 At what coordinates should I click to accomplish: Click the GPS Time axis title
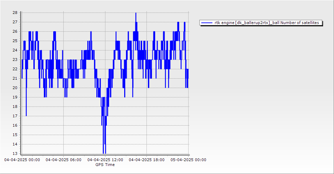pos(105,165)
